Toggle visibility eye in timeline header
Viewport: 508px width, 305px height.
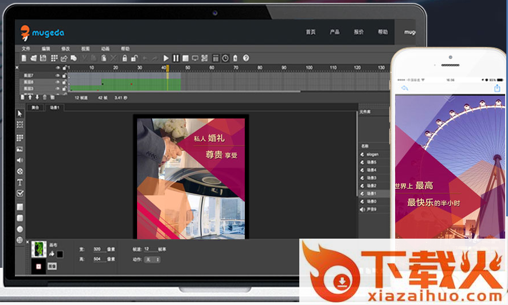[57, 68]
